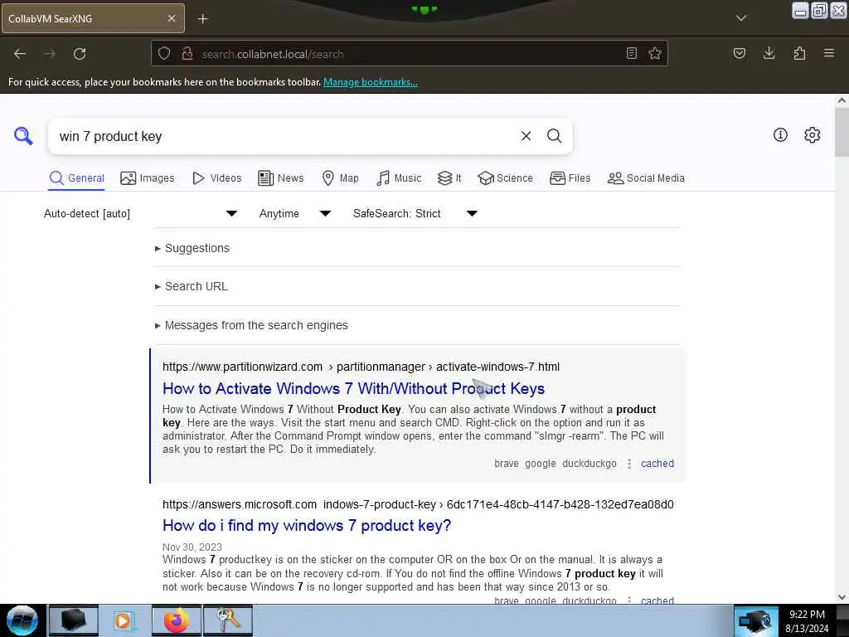Switch to the Music tab
849x637 pixels.
[x=399, y=178]
